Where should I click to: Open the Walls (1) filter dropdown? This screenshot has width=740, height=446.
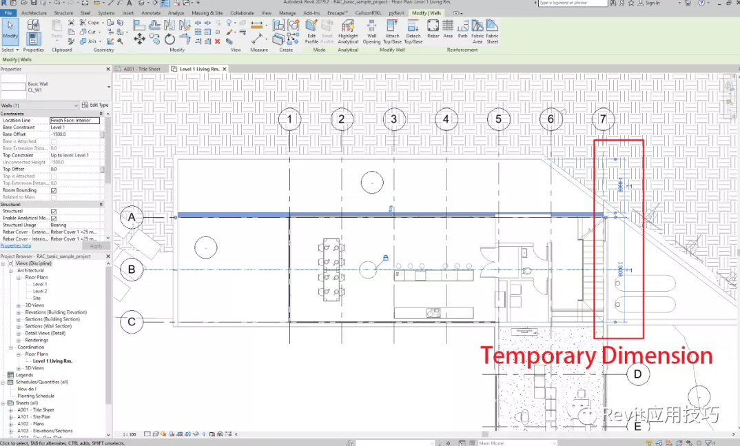(40, 105)
